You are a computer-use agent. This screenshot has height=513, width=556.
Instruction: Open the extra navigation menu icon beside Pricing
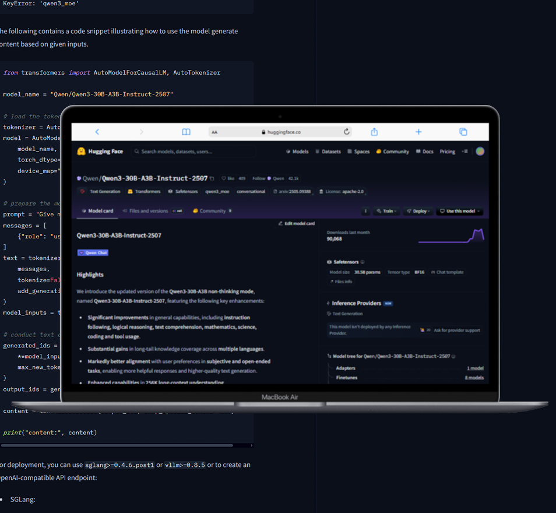tap(464, 152)
